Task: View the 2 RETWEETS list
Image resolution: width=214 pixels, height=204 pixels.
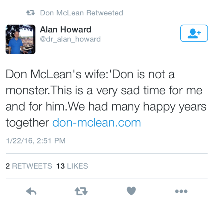Action: pyautogui.click(x=29, y=166)
